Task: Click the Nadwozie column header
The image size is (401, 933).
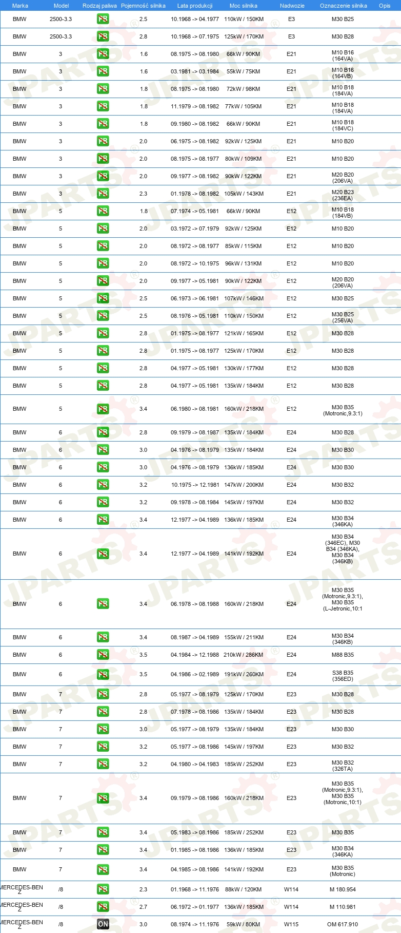Action: [x=292, y=6]
